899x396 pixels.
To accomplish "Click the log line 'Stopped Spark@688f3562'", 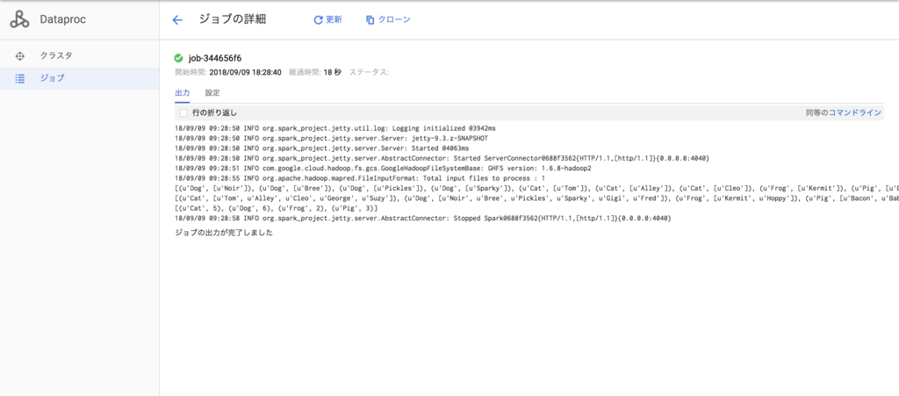I will pos(422,219).
